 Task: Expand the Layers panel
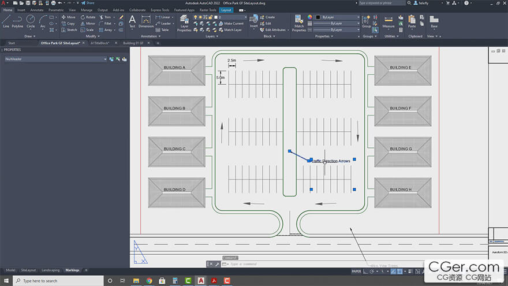pos(212,36)
